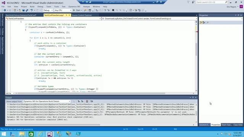Click the notifications flag icon

pos(188,2)
